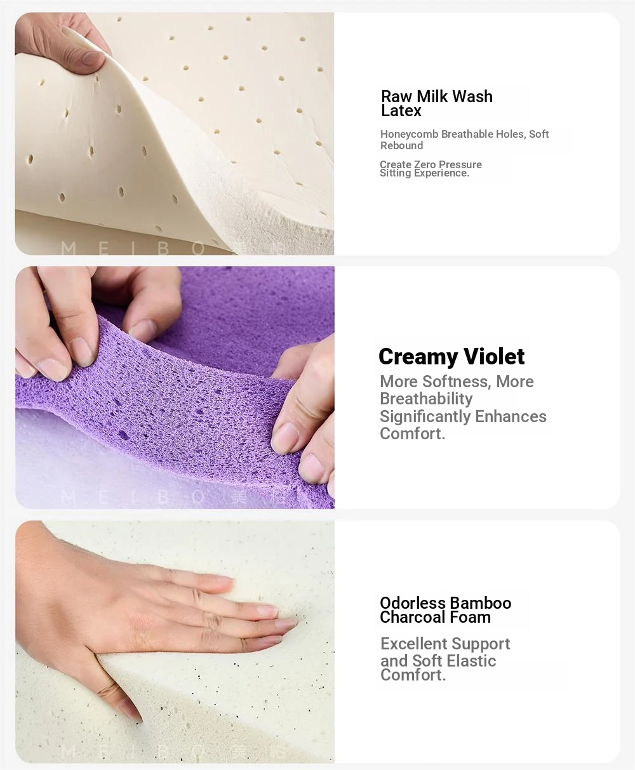
Task: Click the perforated latex foam photo
Action: [x=175, y=134]
